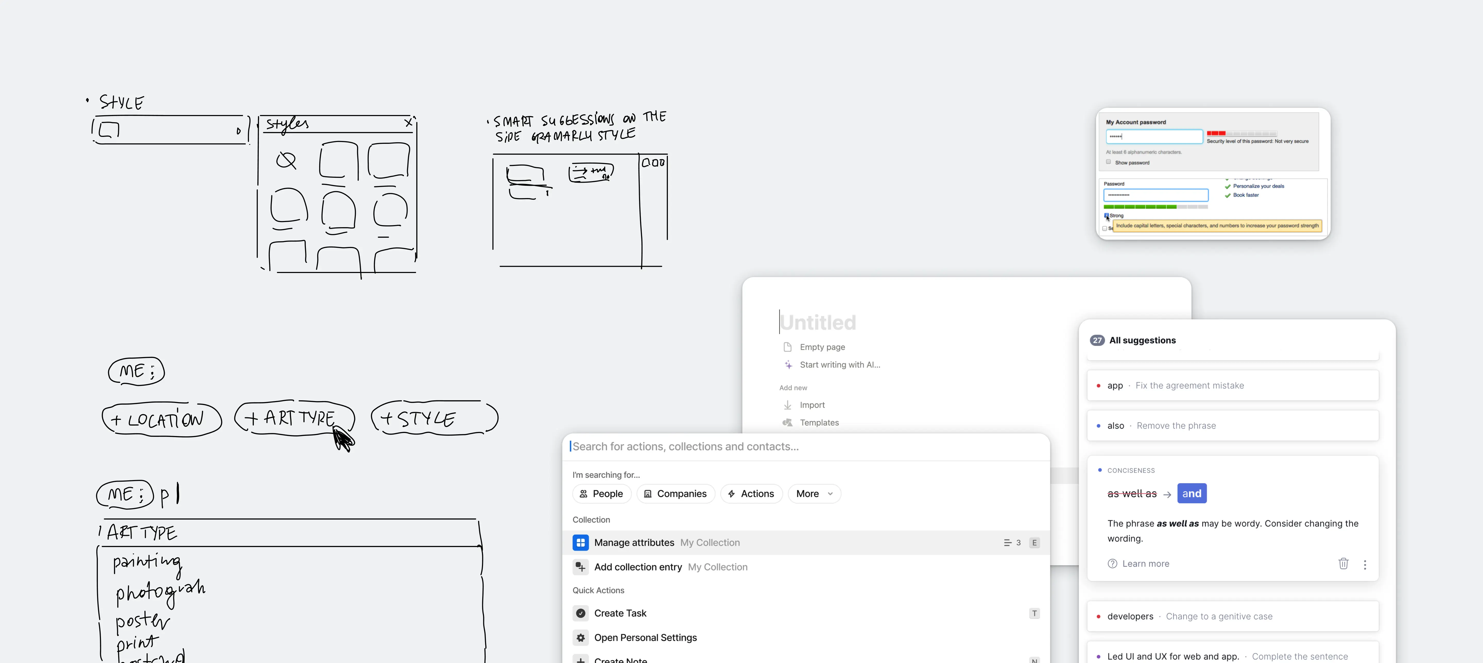Click the sketched + STYLE chip
Viewport: 1483px width, 663px height.
(x=434, y=418)
